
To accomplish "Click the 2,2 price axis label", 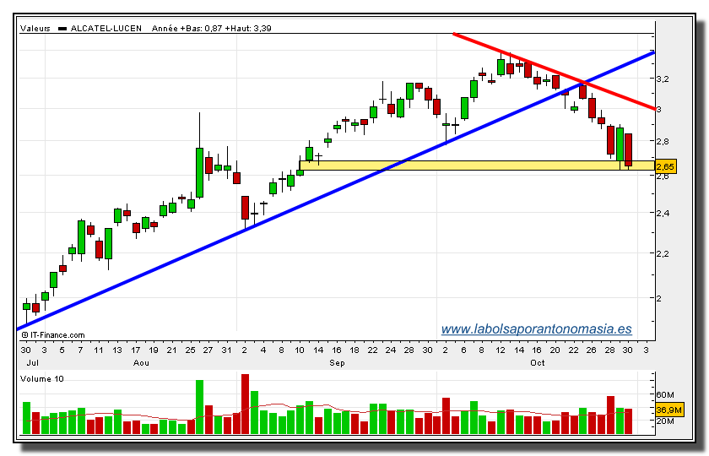I will point(663,254).
